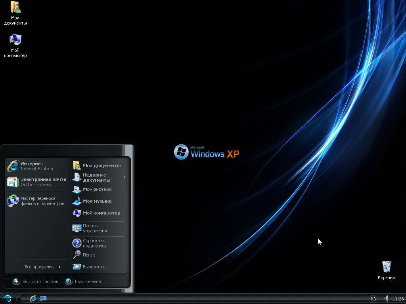Click the Outlook Express mail icon
The height and width of the screenshot is (304, 406).
click(x=13, y=182)
